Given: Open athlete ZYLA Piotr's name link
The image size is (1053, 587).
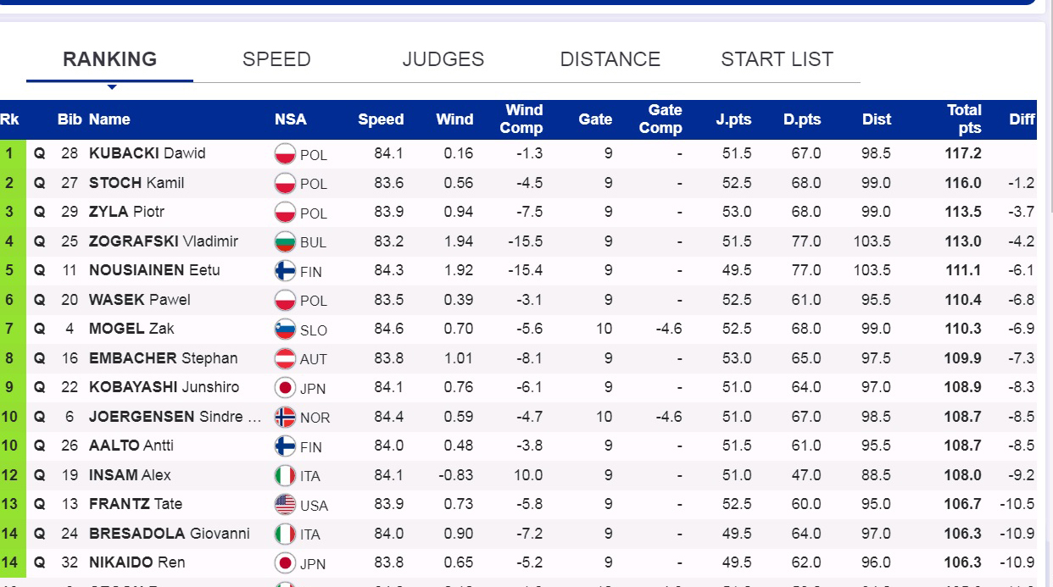Looking at the screenshot, I should pyautogui.click(x=126, y=212).
